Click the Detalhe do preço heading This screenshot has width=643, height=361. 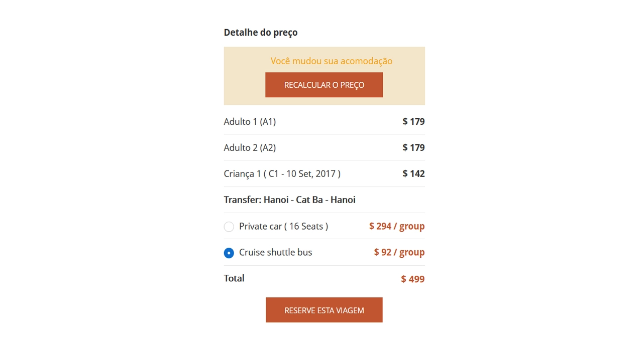tap(261, 32)
